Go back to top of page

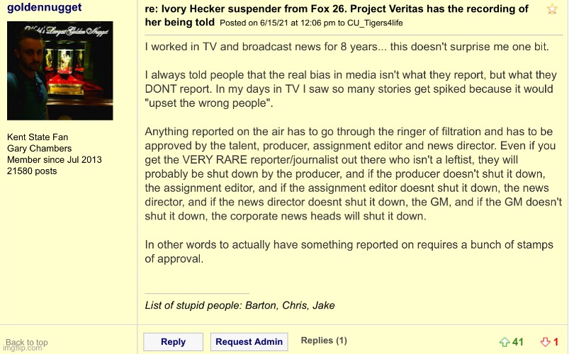[x=27, y=343]
